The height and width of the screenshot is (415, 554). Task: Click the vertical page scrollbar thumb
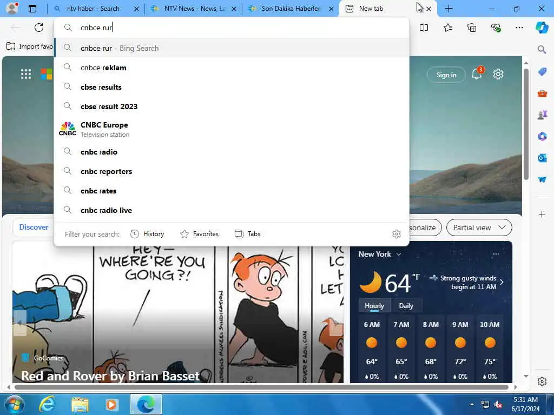click(x=526, y=124)
